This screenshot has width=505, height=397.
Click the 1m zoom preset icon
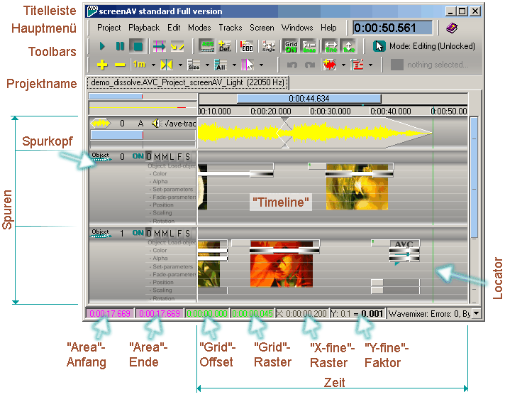pos(140,65)
